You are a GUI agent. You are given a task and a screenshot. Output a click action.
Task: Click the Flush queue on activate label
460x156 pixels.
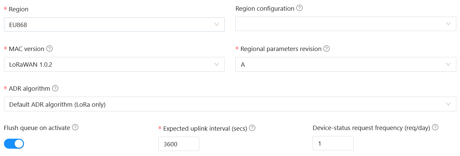click(x=37, y=128)
